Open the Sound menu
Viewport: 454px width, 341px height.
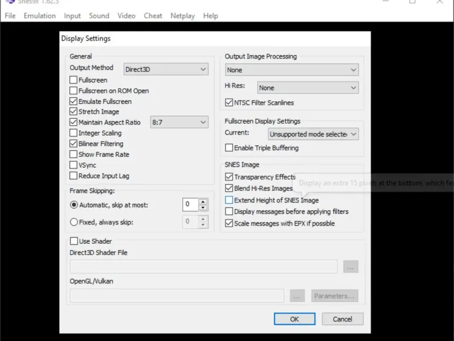tap(99, 16)
